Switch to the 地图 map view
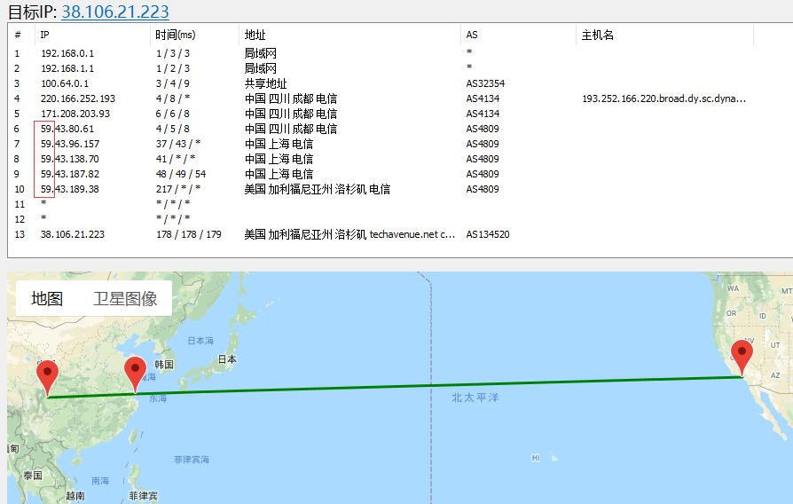 tap(47, 298)
